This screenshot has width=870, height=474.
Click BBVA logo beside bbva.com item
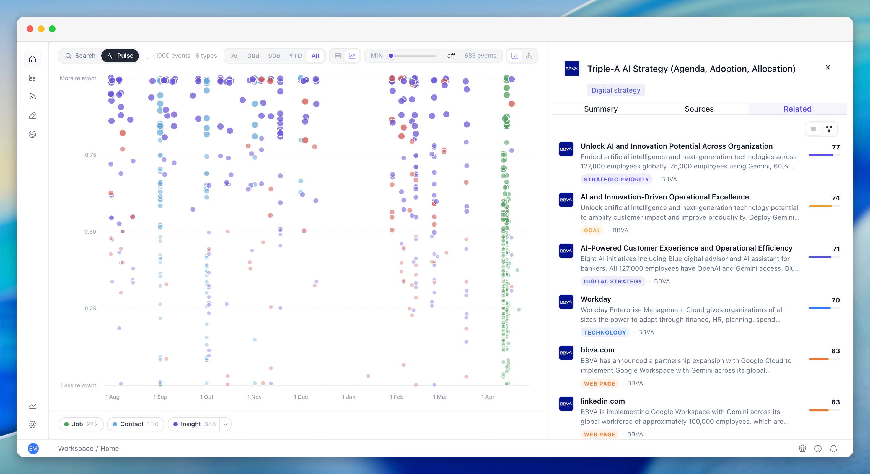[x=566, y=353]
